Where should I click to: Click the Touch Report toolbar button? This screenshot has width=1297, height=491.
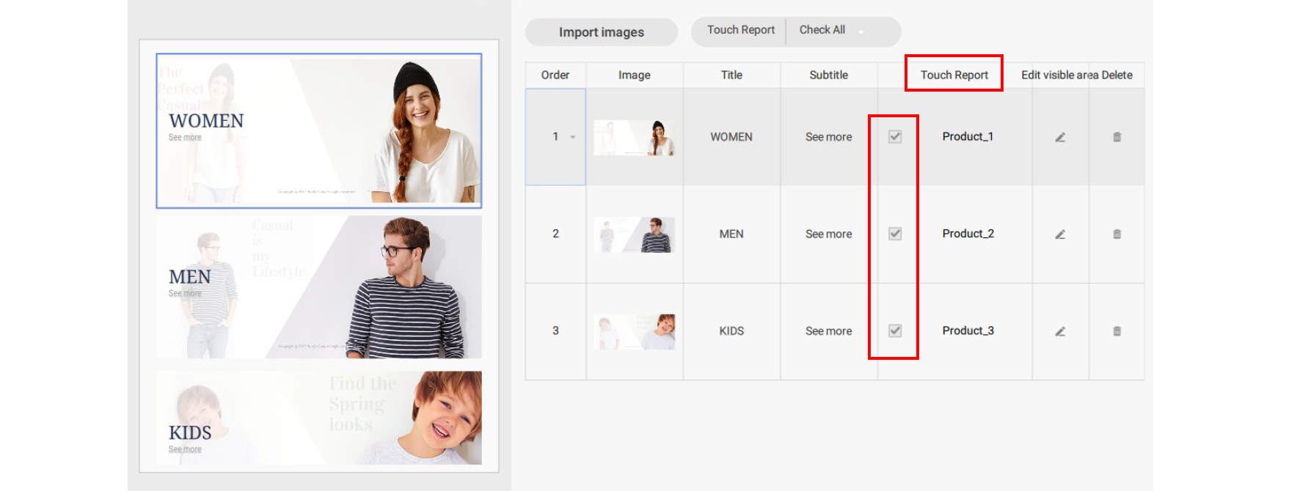click(740, 30)
